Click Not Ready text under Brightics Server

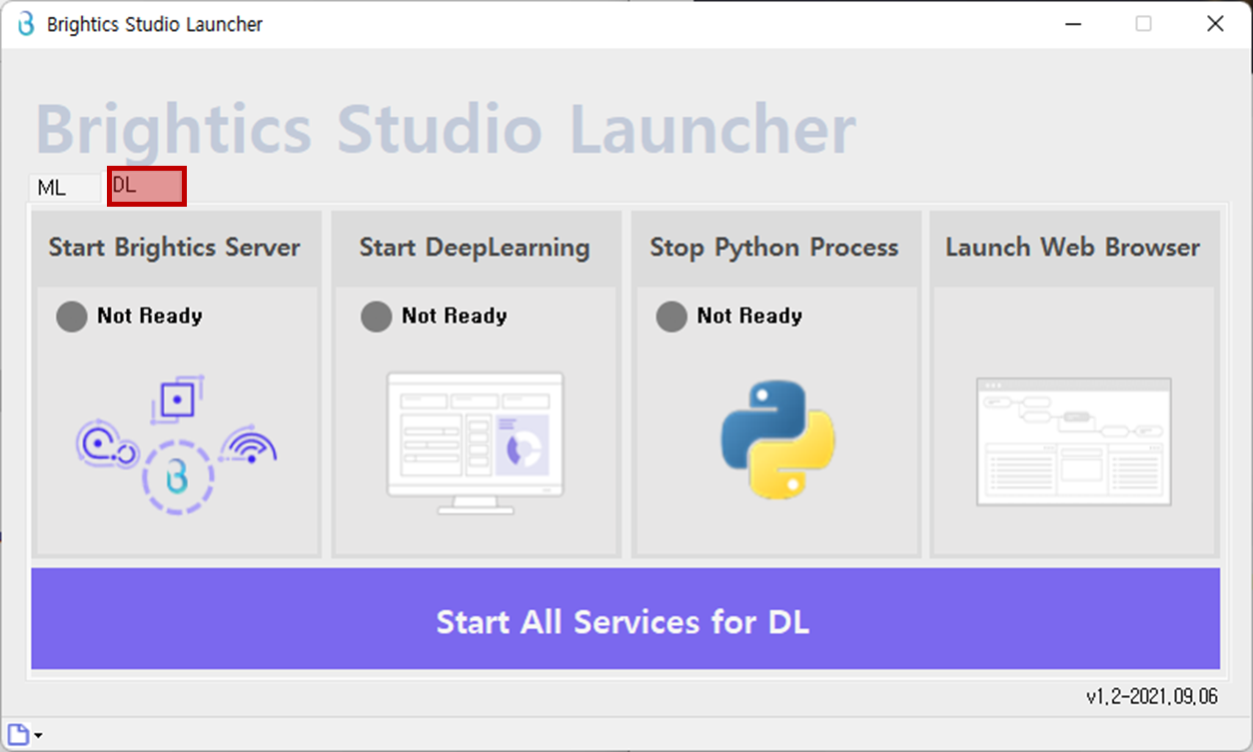[150, 317]
